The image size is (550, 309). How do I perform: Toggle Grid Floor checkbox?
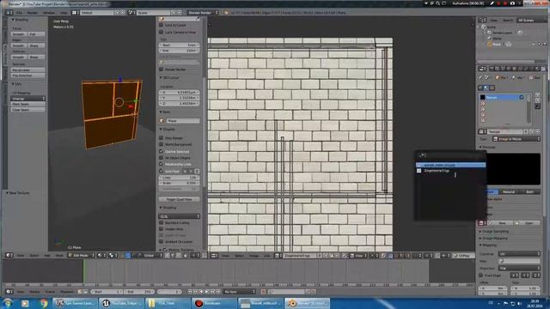[162, 172]
